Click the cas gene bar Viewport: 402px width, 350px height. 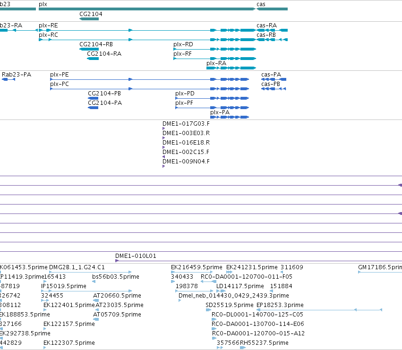coord(272,9)
